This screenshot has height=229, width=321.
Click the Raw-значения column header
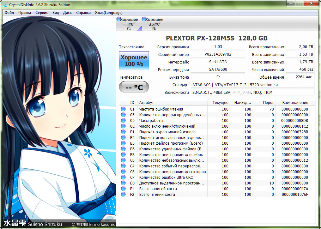point(293,103)
